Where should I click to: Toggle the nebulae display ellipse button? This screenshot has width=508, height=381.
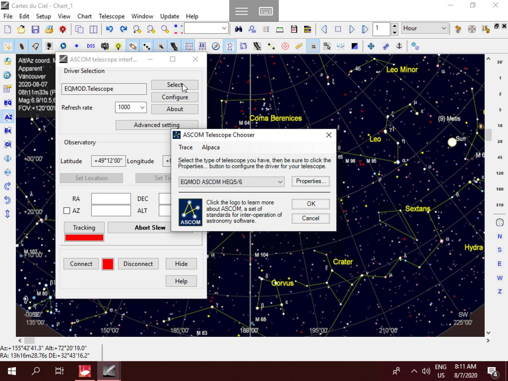(x=21, y=46)
